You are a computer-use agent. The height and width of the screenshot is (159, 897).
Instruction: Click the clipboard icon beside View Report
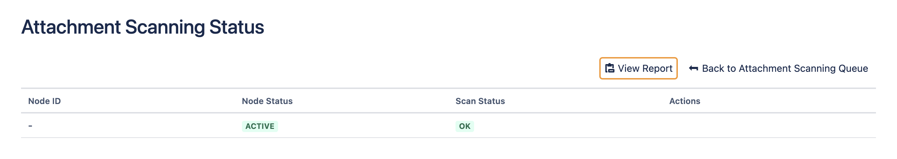pyautogui.click(x=610, y=68)
